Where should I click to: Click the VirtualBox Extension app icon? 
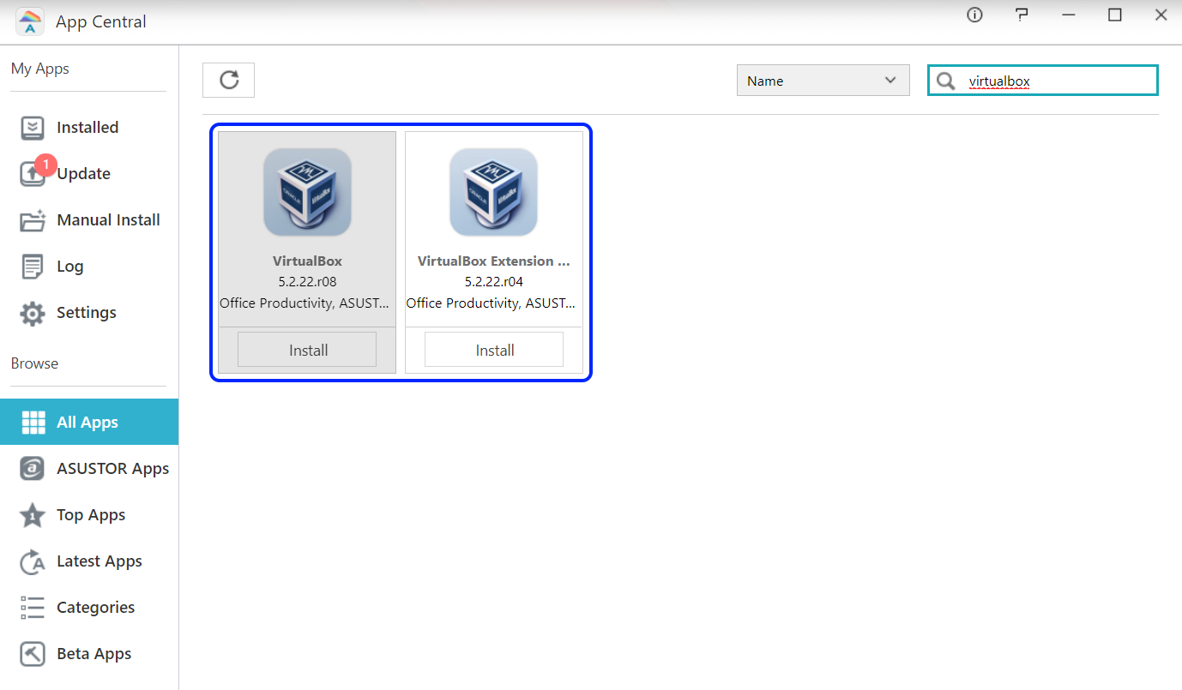click(493, 192)
